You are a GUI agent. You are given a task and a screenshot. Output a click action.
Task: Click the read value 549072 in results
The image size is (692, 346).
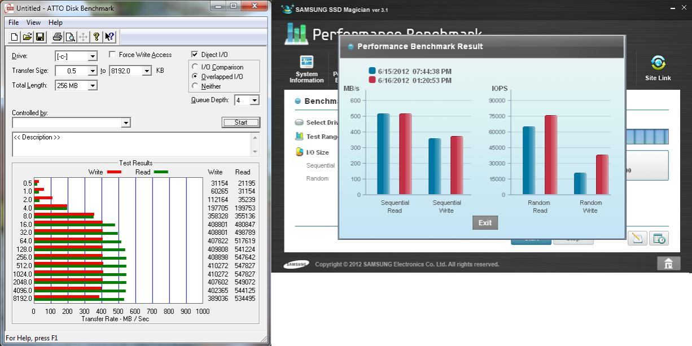click(x=245, y=282)
